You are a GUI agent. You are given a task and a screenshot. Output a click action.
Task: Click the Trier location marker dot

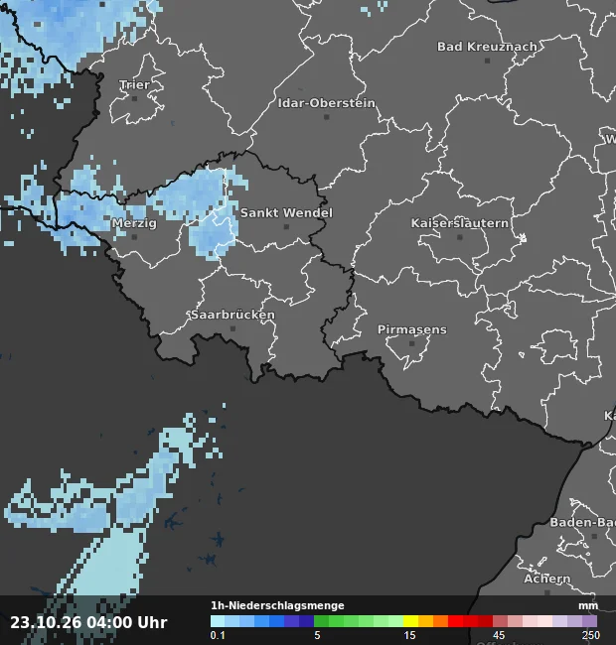click(134, 98)
